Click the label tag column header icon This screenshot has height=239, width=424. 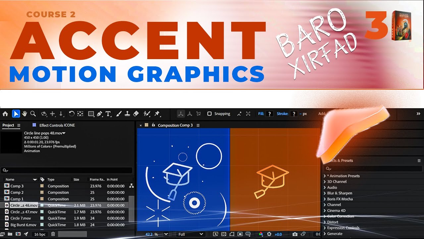point(42,180)
